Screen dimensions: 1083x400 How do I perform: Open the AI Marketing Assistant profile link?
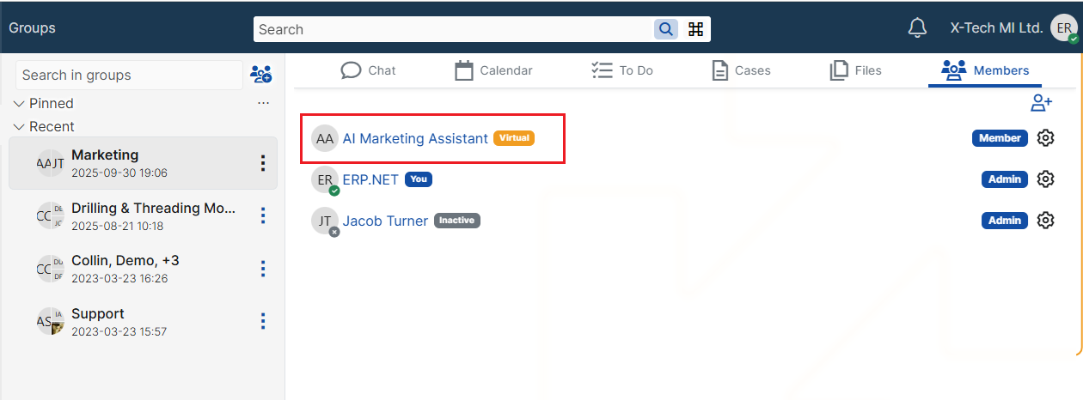click(415, 138)
